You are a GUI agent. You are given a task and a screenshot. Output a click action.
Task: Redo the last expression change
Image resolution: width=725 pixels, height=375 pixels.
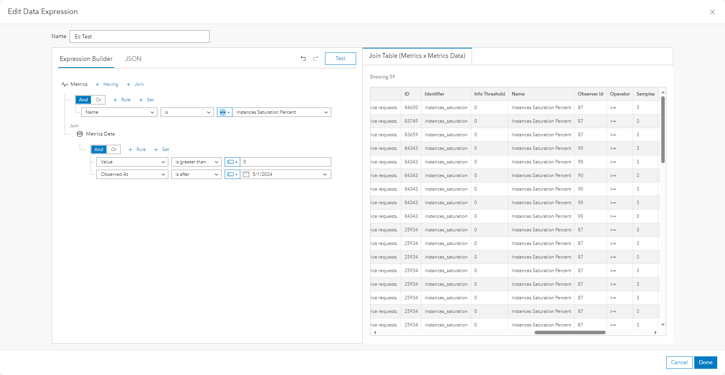click(x=315, y=58)
